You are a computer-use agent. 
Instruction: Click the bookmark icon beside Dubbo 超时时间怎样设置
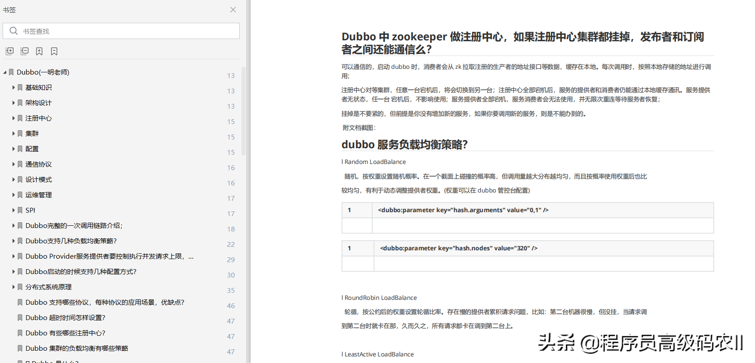click(20, 318)
